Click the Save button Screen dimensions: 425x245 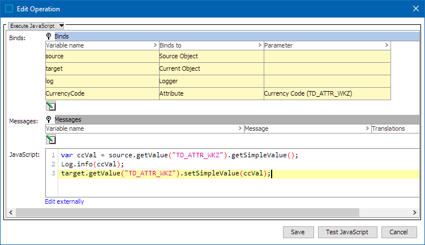(x=298, y=232)
